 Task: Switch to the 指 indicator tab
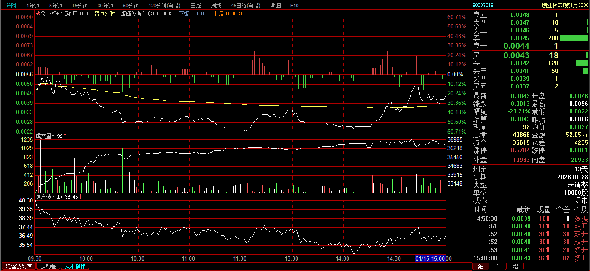(515, 267)
